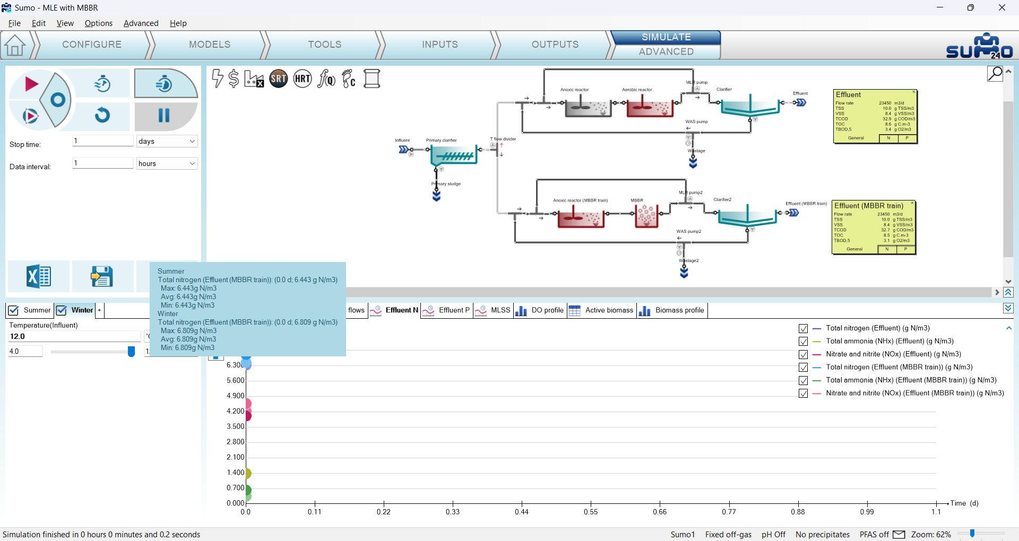Open the Stop time units dropdown (days)
This screenshot has width=1019, height=541.
pyautogui.click(x=167, y=141)
